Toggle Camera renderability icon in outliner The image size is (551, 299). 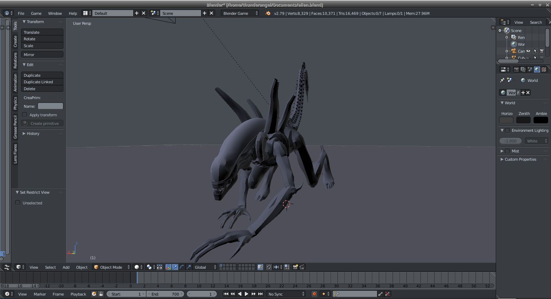click(x=542, y=51)
